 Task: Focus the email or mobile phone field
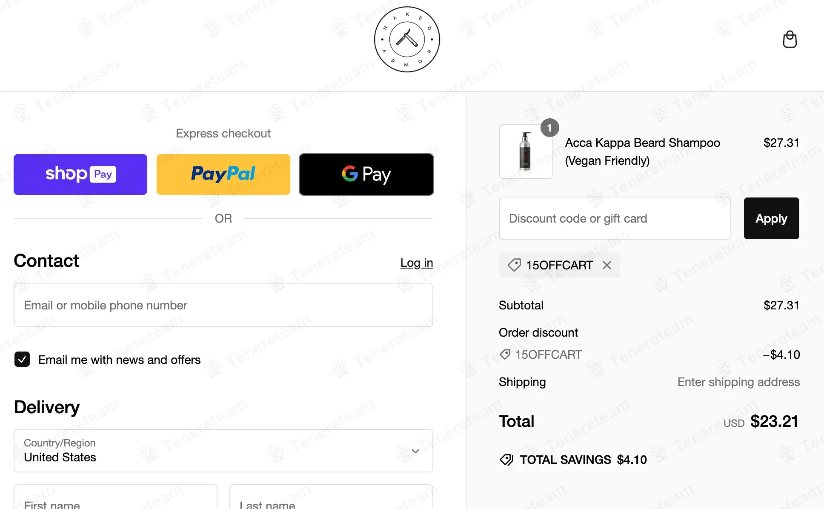223,305
